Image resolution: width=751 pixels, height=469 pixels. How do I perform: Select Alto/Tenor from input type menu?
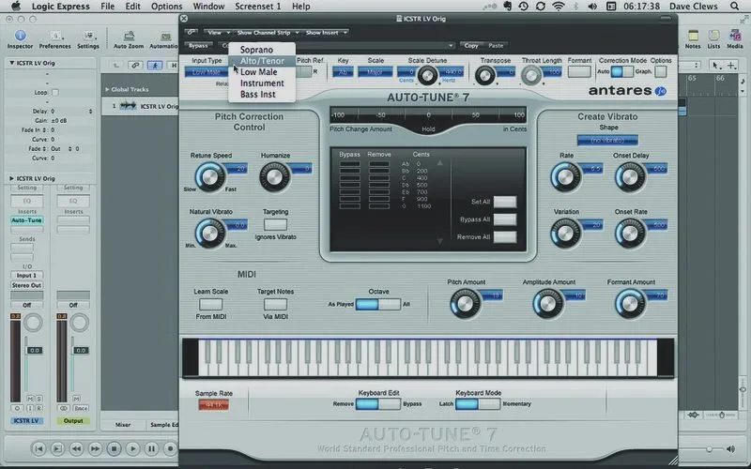262,61
